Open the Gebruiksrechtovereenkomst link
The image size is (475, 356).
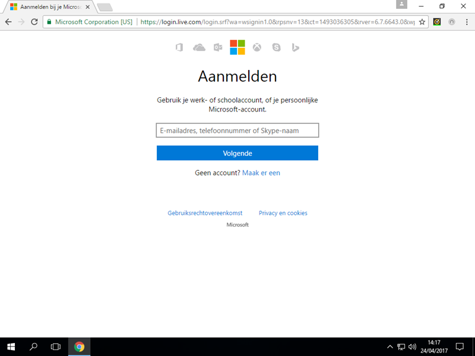click(205, 213)
